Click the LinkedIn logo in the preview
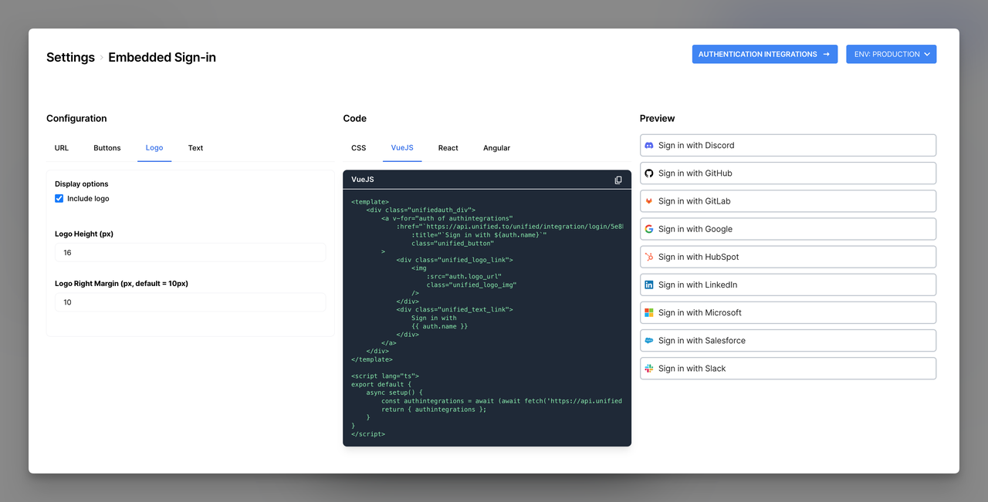This screenshot has height=502, width=988. pyautogui.click(x=649, y=285)
